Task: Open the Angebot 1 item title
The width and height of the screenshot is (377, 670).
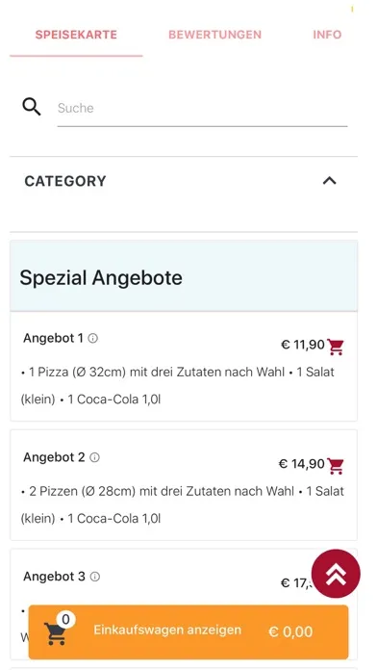Action: (53, 338)
